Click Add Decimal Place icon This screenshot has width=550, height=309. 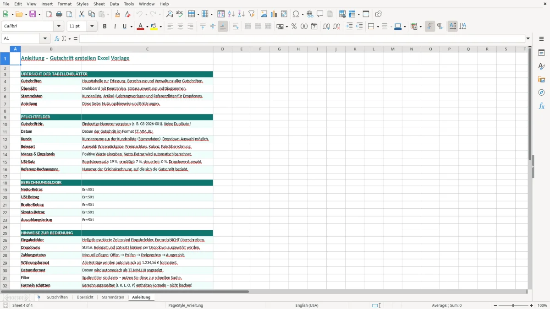[x=326, y=27]
